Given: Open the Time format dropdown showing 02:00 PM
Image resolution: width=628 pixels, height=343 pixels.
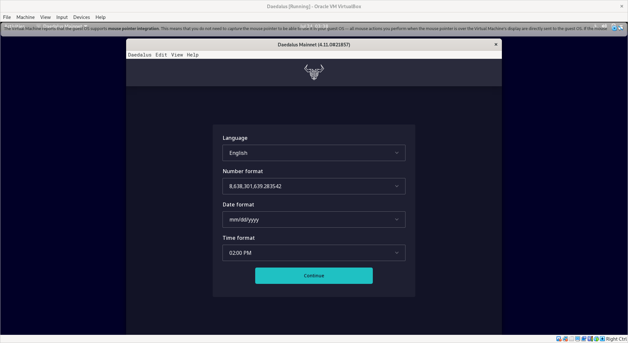Looking at the screenshot, I should click(x=314, y=253).
